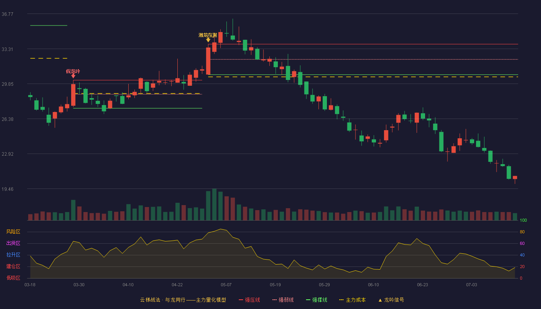
Task: Click the 04-22 date label
Action: (x=177, y=285)
